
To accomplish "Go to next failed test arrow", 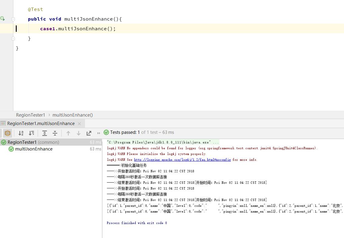I will [x=79, y=133].
